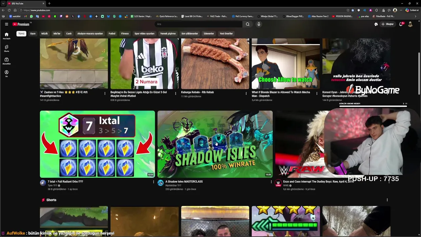Open browser settings three-dots menu
Viewport: 421px width, 237px height.
(x=401, y=10)
